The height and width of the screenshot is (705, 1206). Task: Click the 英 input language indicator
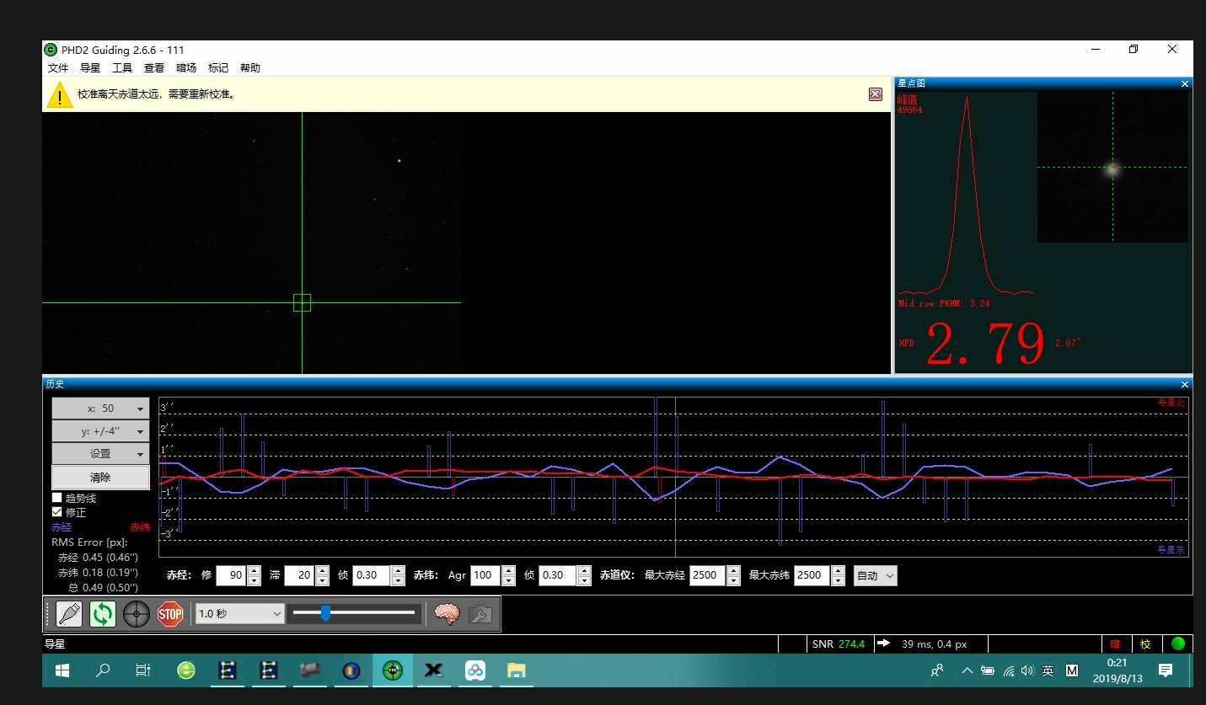point(1048,670)
